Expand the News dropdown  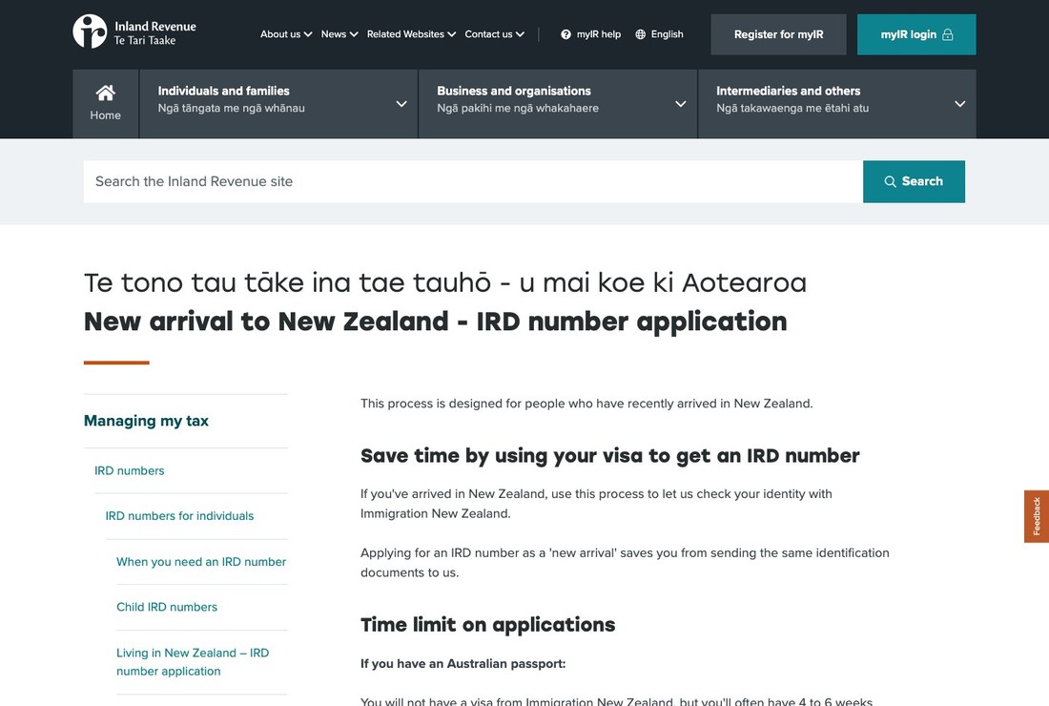tap(339, 34)
